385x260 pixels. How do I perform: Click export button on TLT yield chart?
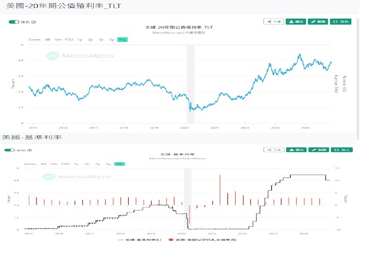pyautogui.click(x=295, y=22)
